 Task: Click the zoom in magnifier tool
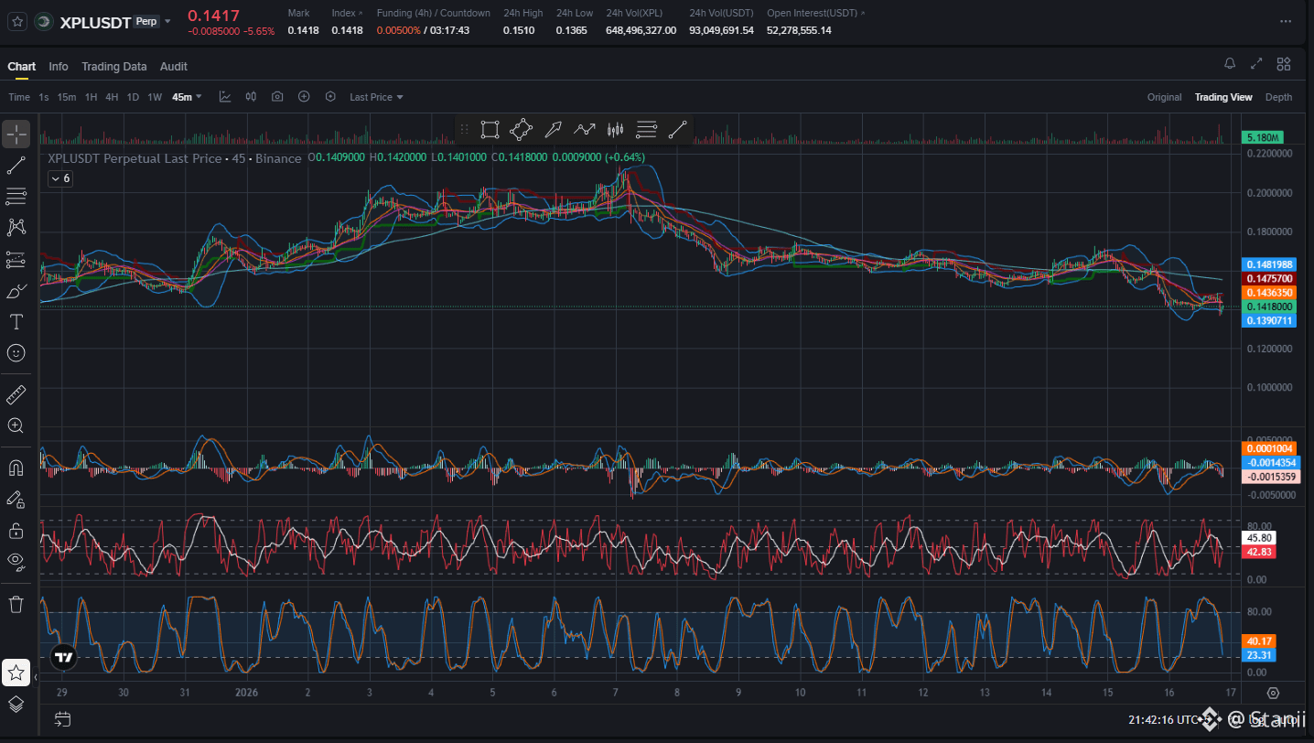click(x=16, y=425)
